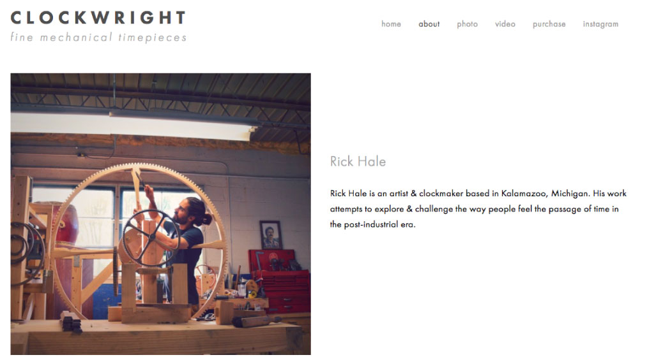
Task: Click the word 'Kalamazoo' in the bio
Action: pyautogui.click(x=524, y=194)
